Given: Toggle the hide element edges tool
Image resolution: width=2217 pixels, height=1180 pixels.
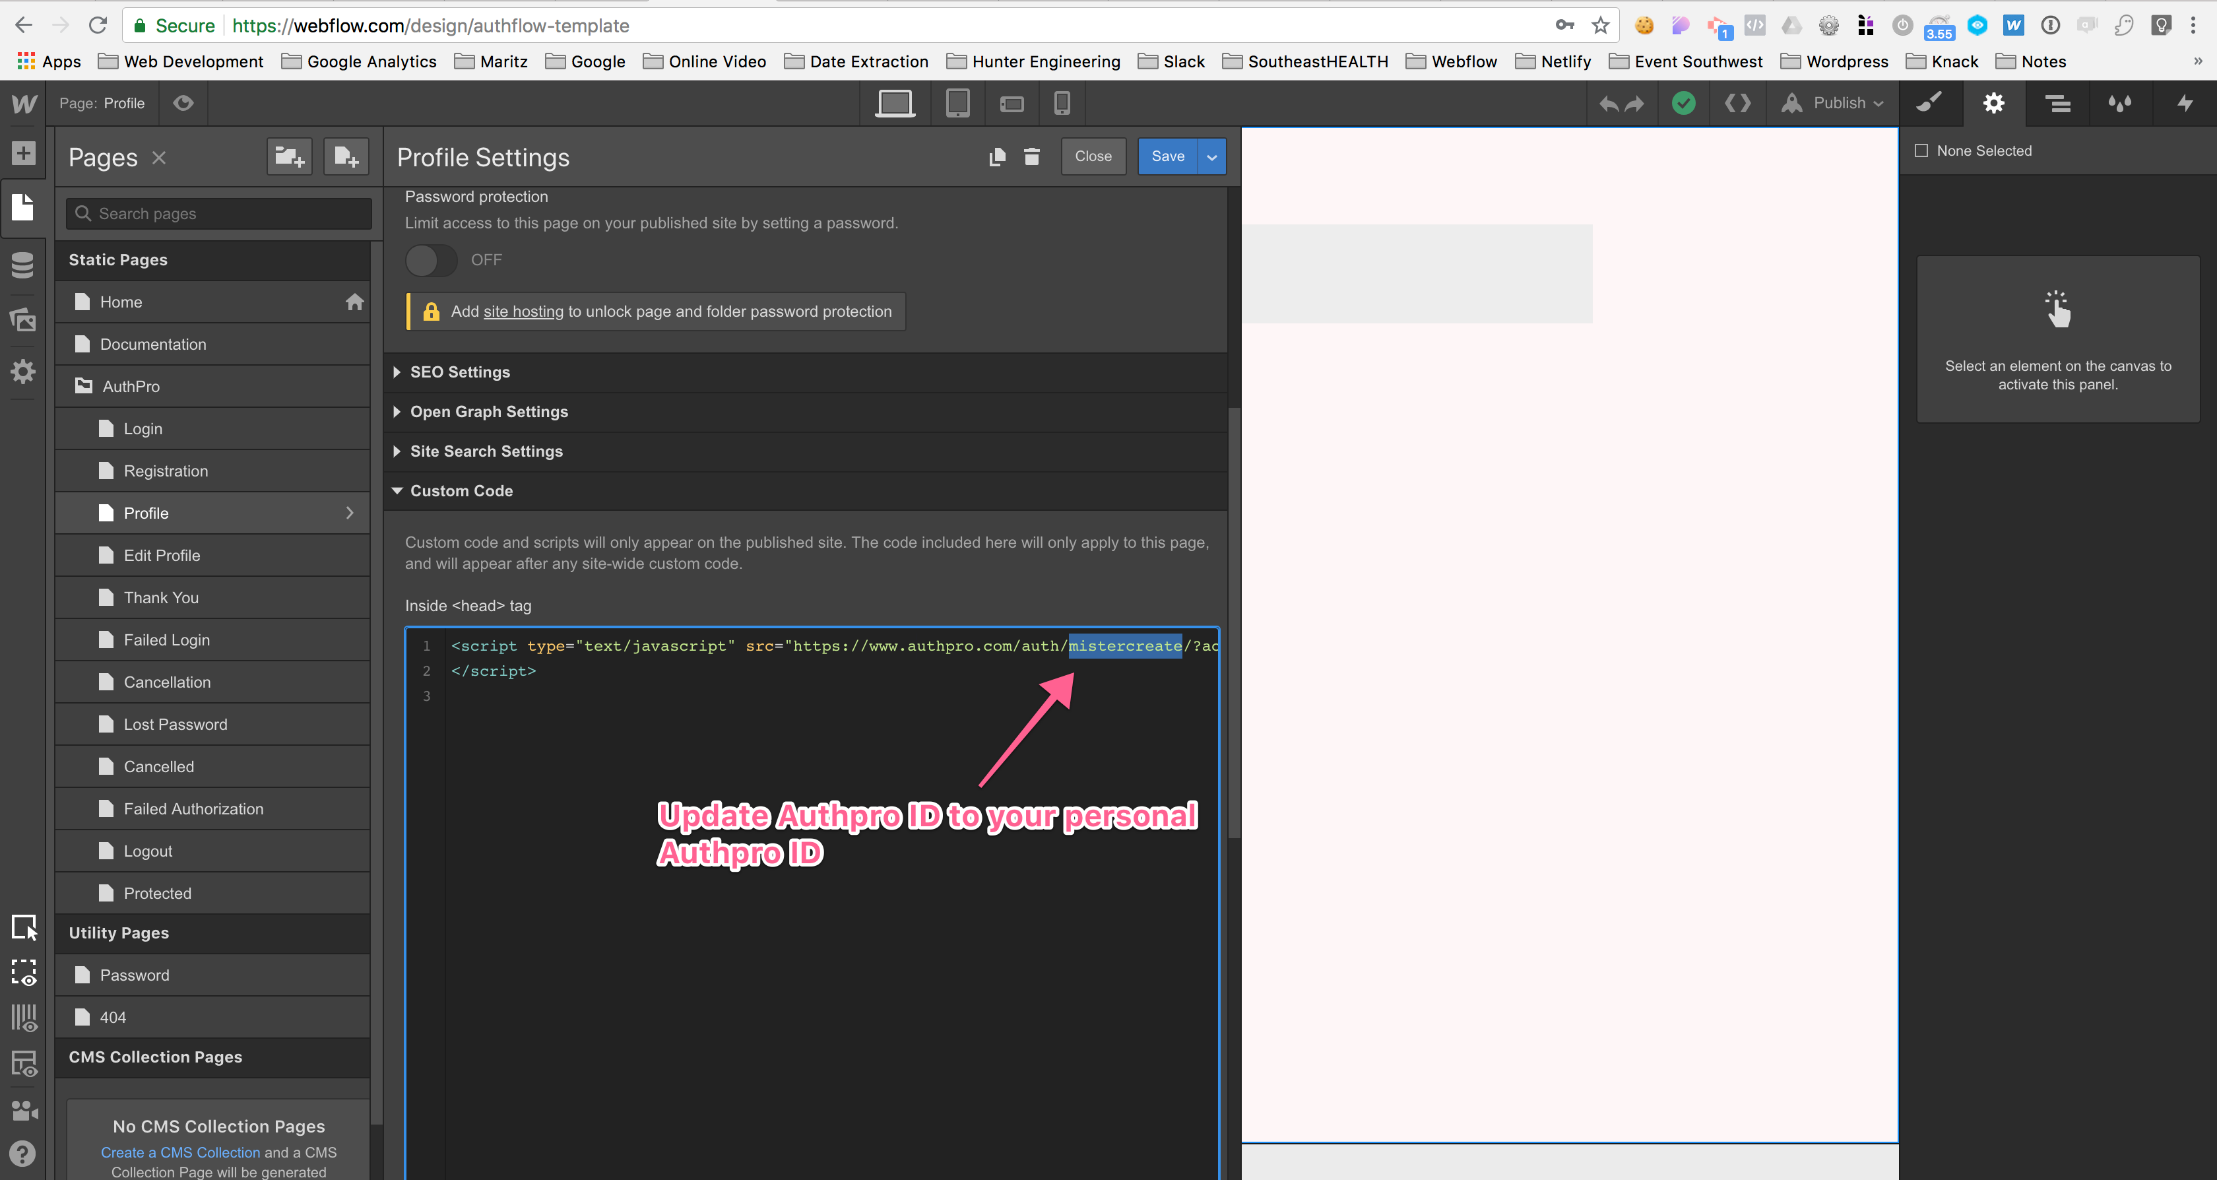Looking at the screenshot, I should pos(24,973).
